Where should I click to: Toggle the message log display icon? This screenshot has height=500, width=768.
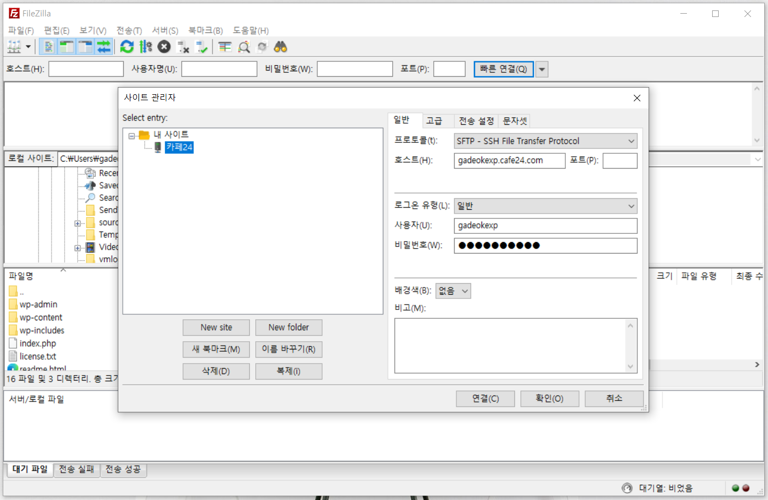48,47
